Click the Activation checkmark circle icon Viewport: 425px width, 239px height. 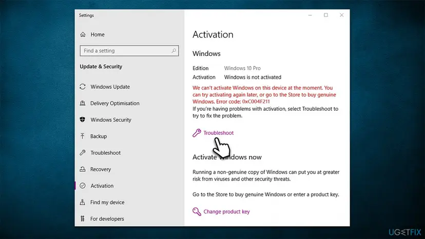click(83, 186)
